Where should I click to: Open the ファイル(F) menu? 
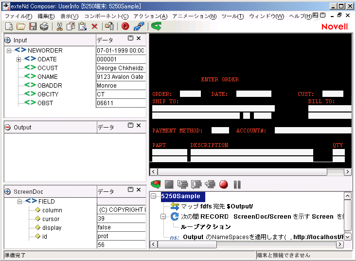click(18, 16)
